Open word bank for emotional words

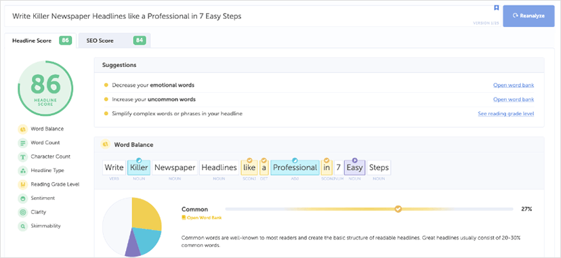coord(514,85)
